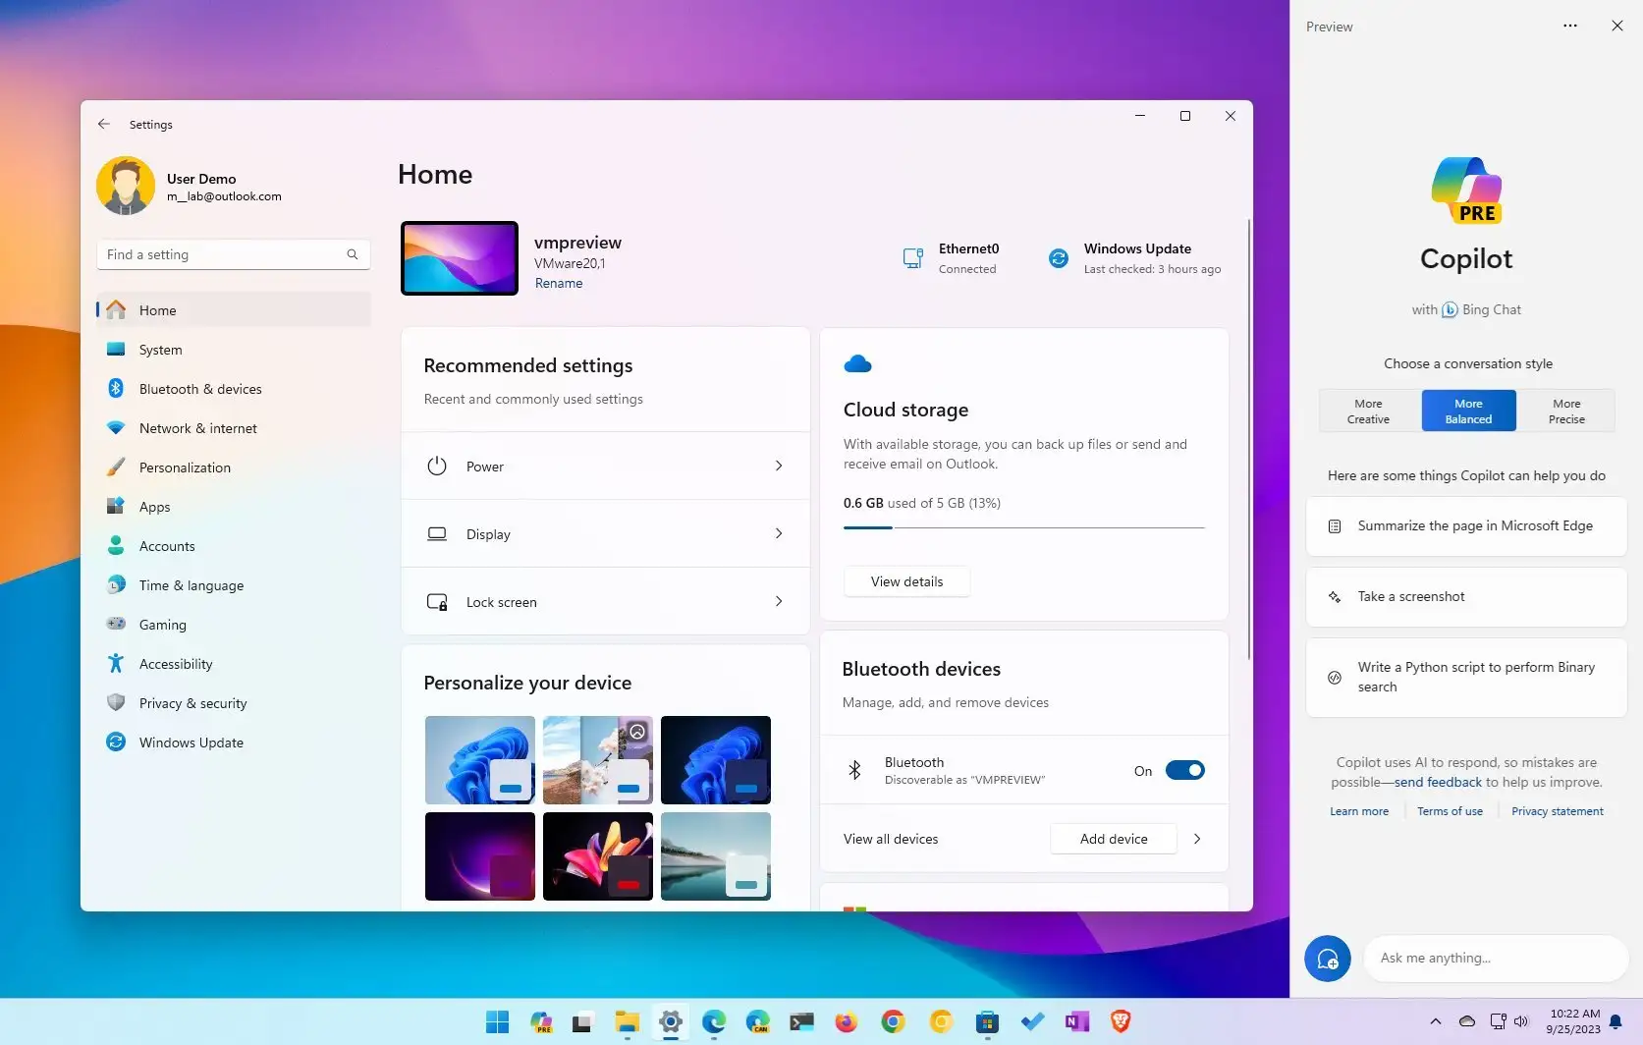Click the chevron next to Add device
Screen dimensions: 1643x1045
(1197, 839)
